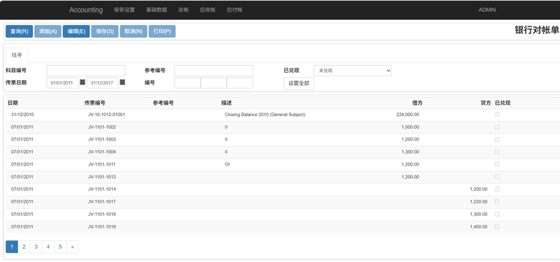560x262 pixels.
Task: Focus the first 编号 input box
Action: pos(188,82)
